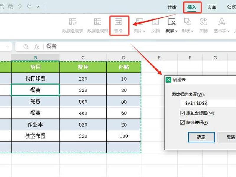Toggle the 表包含标题 checkbox
Viewport: 236px width, 177px height.
[x=182, y=113]
